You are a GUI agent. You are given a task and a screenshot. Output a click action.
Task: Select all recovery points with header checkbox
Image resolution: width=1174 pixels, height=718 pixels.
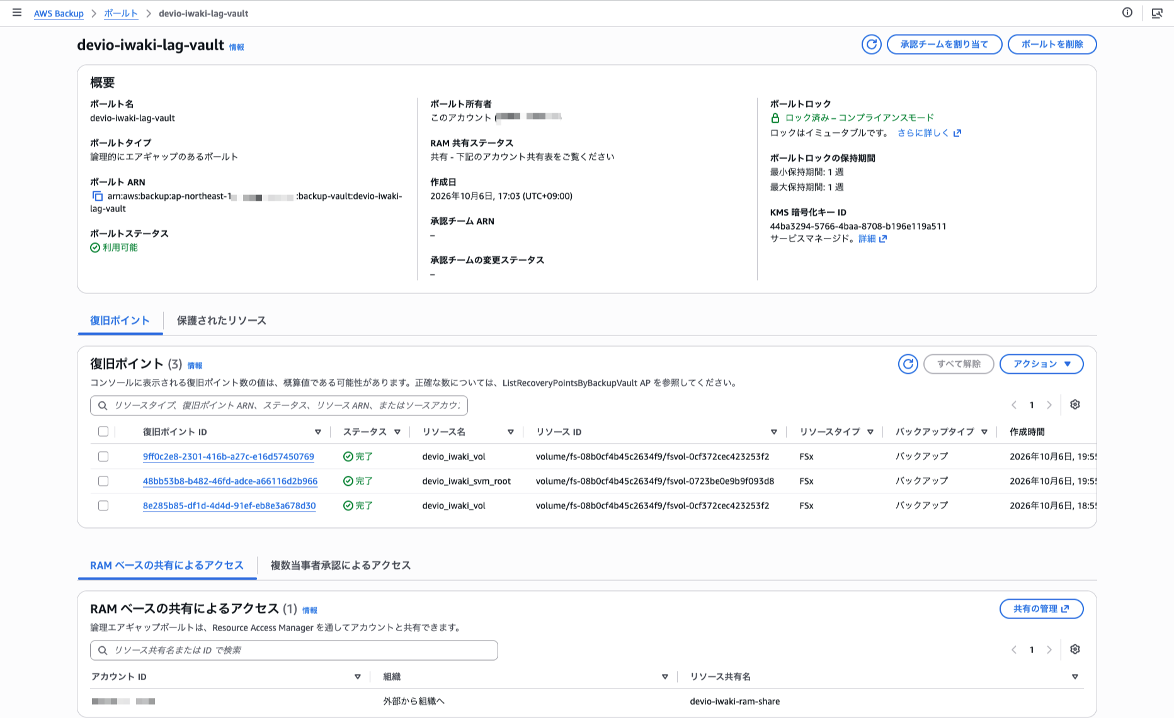click(x=103, y=432)
